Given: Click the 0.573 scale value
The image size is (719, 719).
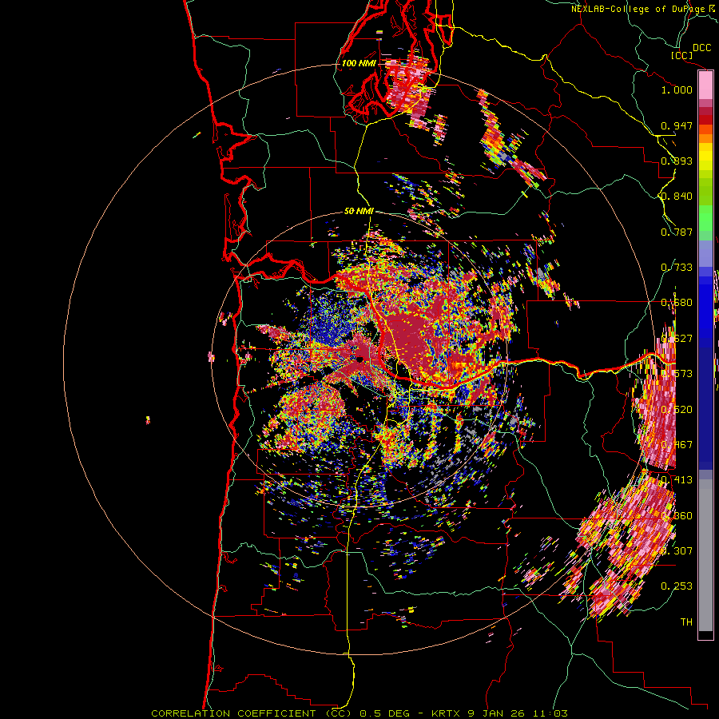Looking at the screenshot, I should pyautogui.click(x=677, y=374).
